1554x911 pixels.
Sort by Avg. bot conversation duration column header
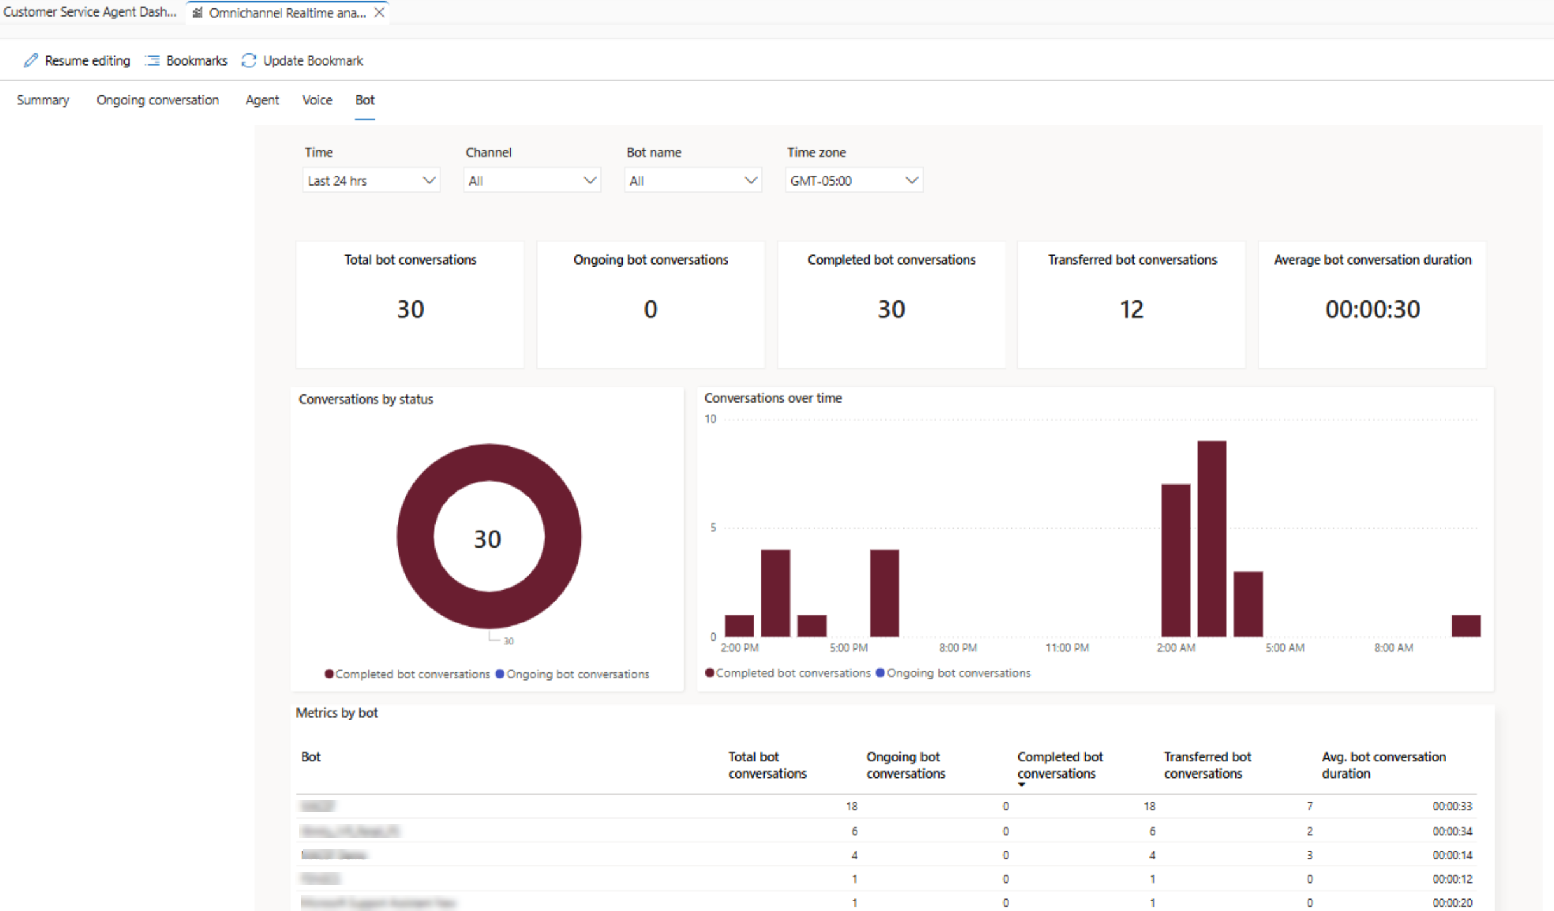click(1384, 765)
